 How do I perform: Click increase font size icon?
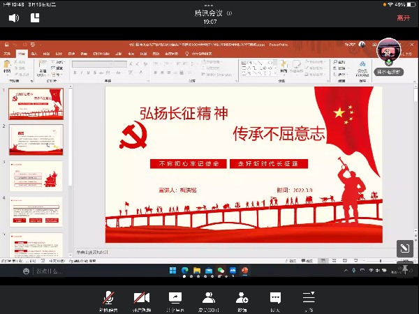click(131, 64)
